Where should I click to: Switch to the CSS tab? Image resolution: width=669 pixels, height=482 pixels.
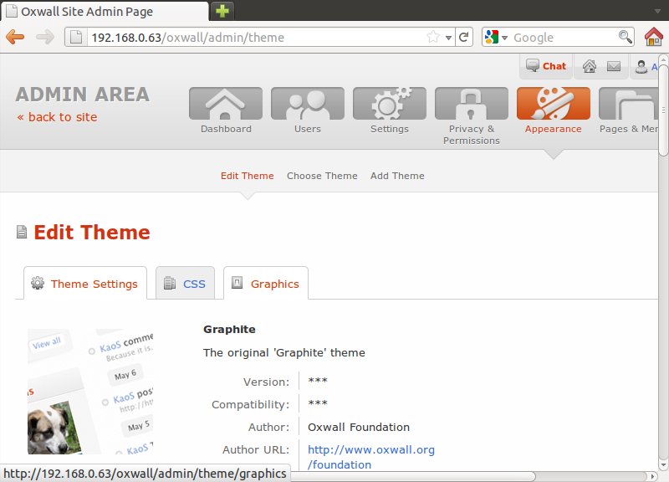tap(185, 283)
